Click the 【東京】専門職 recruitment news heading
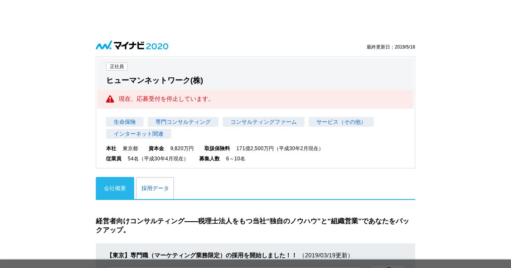Image resolution: width=511 pixels, height=268 pixels. [202, 255]
